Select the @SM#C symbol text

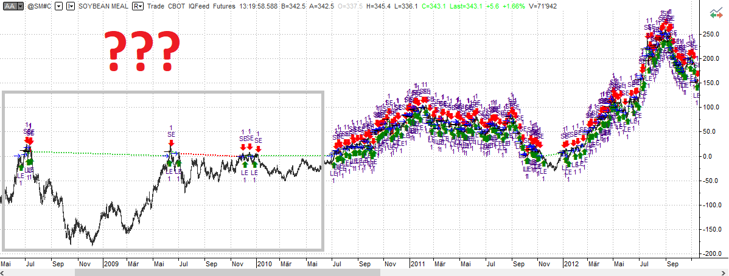pyautogui.click(x=39, y=7)
